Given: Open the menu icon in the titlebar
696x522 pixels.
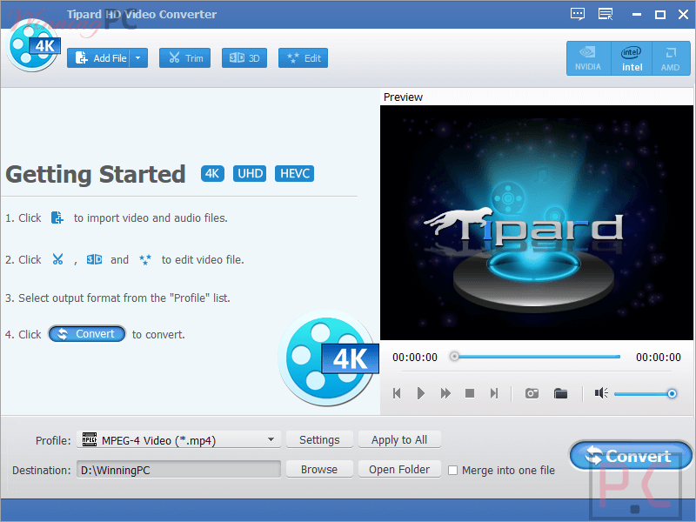Looking at the screenshot, I should [x=606, y=14].
